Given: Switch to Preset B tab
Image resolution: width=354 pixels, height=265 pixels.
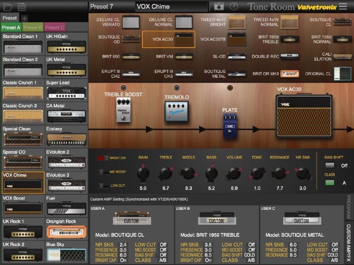Looking at the screenshot, I should 33,27.
